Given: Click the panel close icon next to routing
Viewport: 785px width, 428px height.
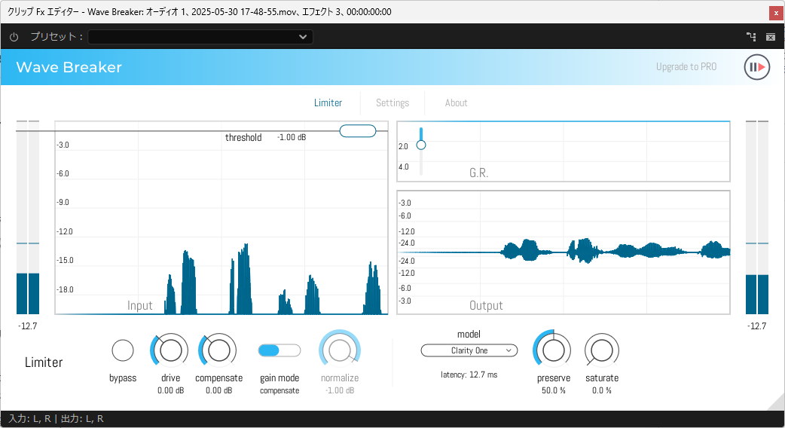Looking at the screenshot, I should [771, 36].
